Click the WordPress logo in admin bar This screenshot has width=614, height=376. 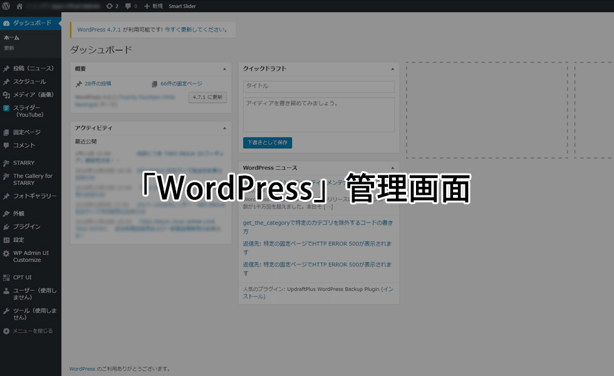[6, 6]
